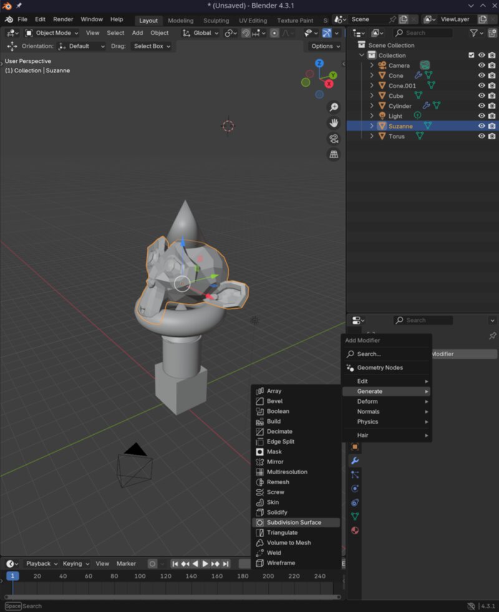Open the Add menu in viewport header
The width and height of the screenshot is (499, 612).
pyautogui.click(x=137, y=33)
